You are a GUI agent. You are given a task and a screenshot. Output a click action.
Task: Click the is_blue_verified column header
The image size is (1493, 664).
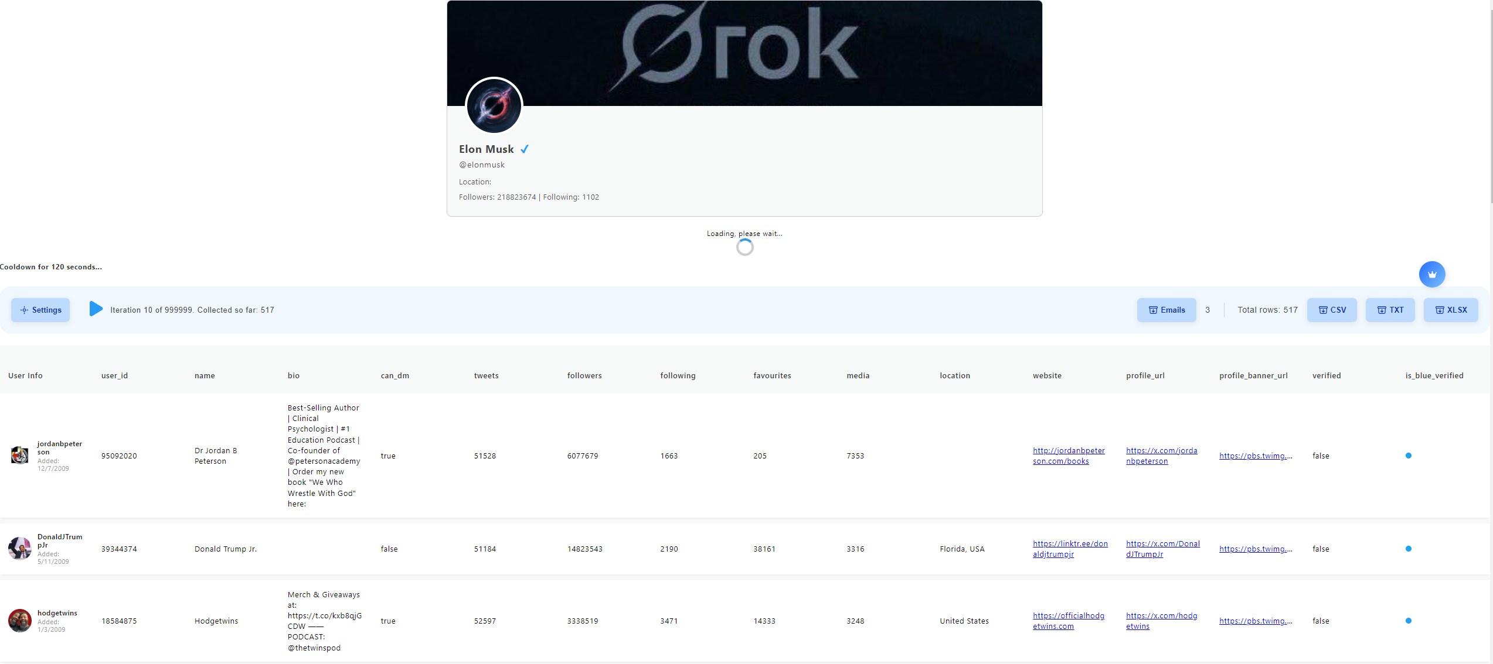point(1434,376)
